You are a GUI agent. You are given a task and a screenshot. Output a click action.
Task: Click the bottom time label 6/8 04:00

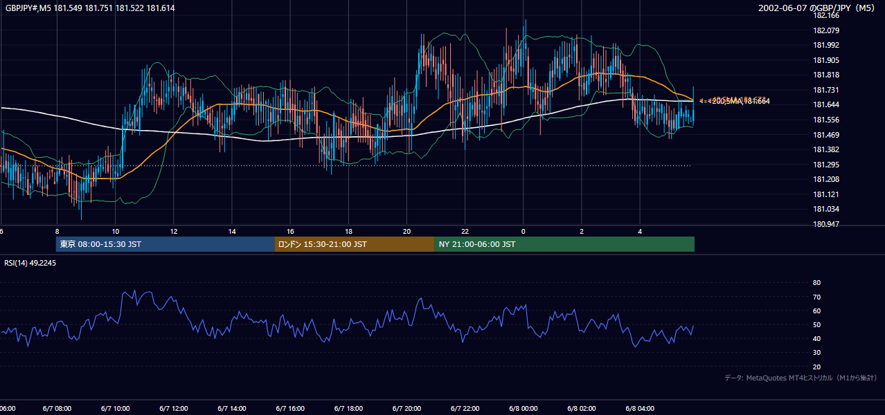pos(640,409)
